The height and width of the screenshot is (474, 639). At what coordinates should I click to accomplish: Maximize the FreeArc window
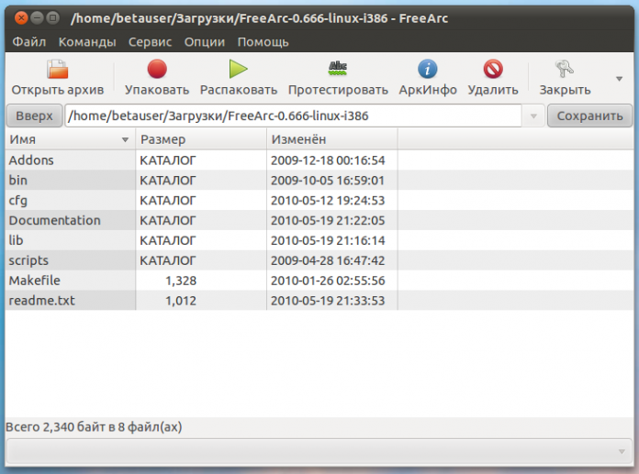point(52,18)
